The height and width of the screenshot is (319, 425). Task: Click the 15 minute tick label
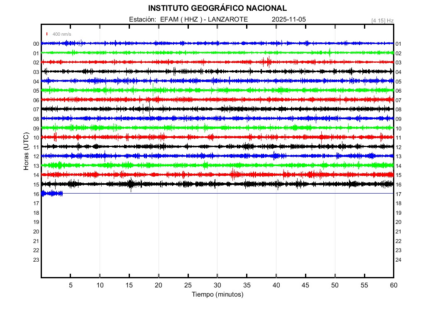(x=129, y=285)
